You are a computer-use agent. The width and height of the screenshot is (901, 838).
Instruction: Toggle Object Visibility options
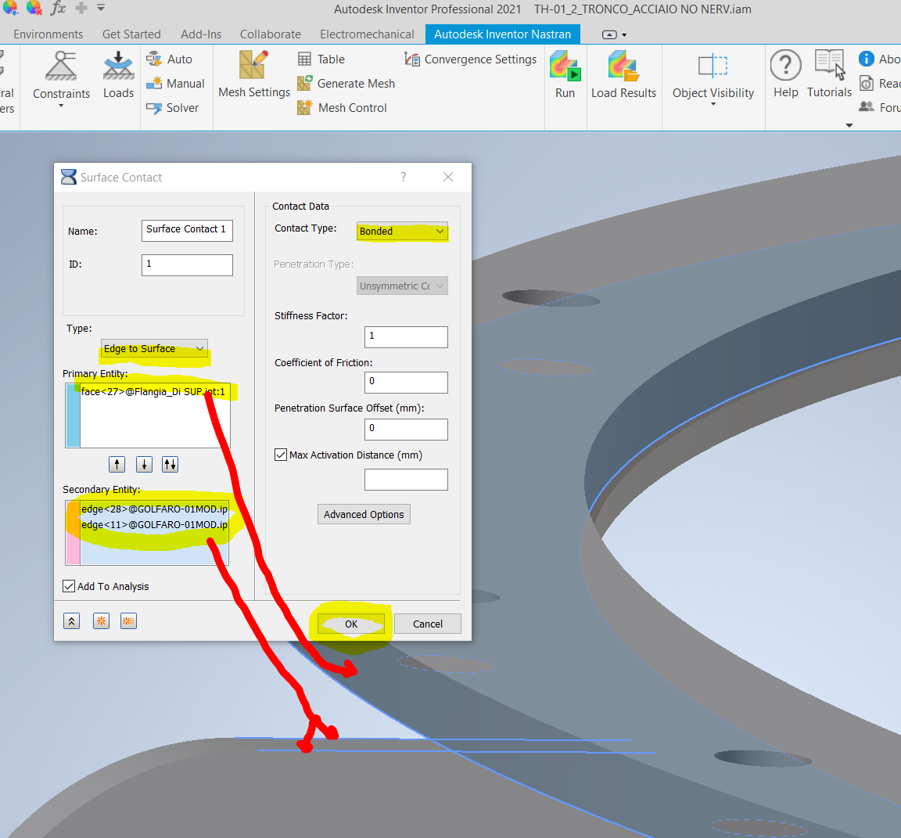tap(713, 74)
